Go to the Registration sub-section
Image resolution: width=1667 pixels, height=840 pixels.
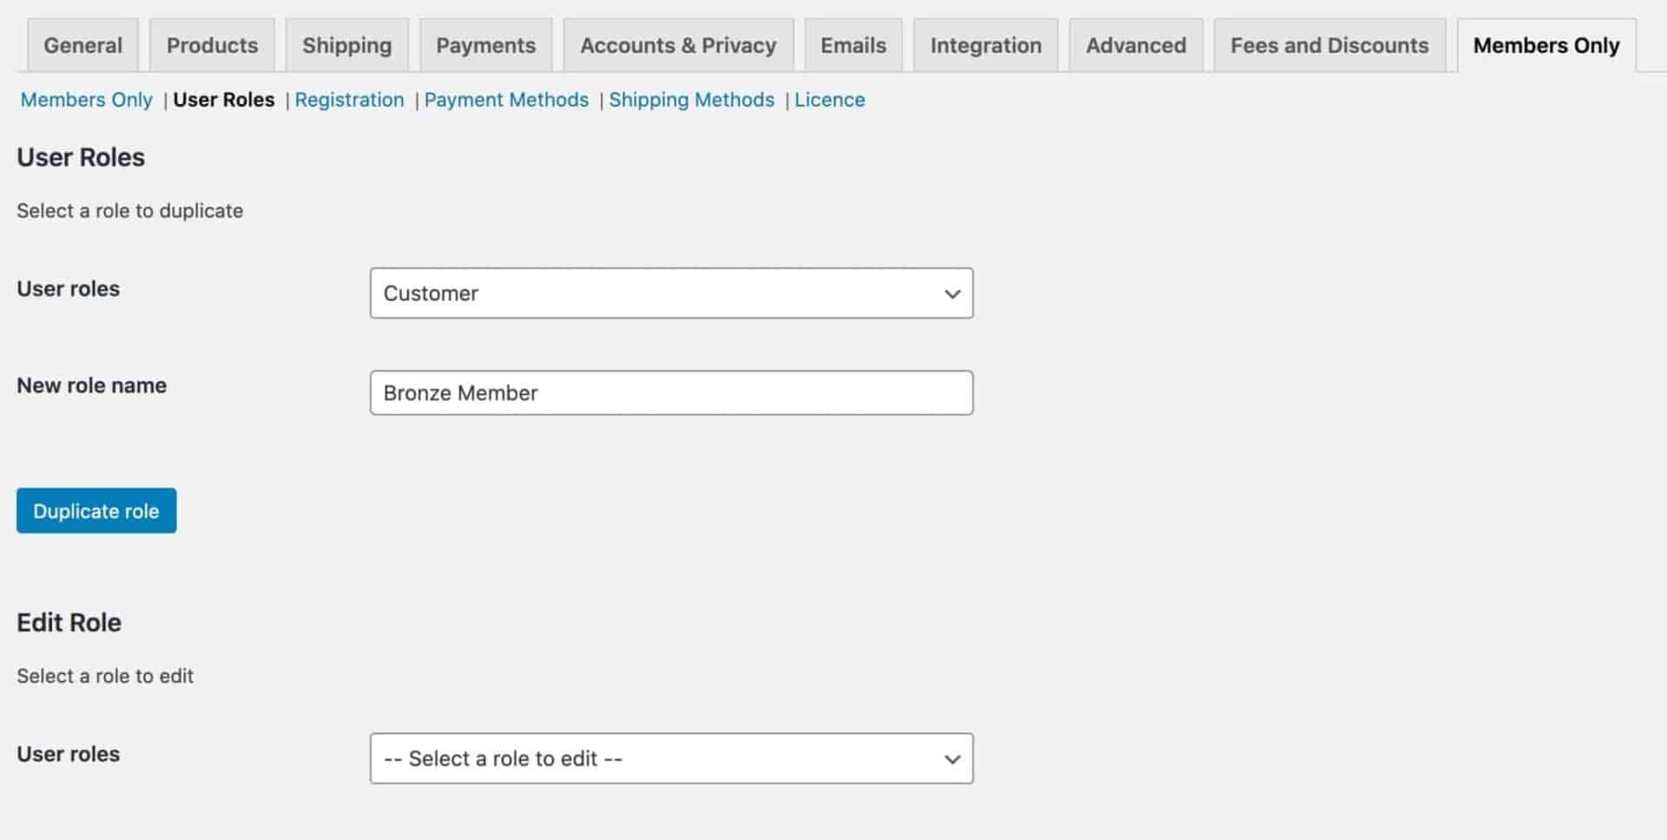coord(349,100)
